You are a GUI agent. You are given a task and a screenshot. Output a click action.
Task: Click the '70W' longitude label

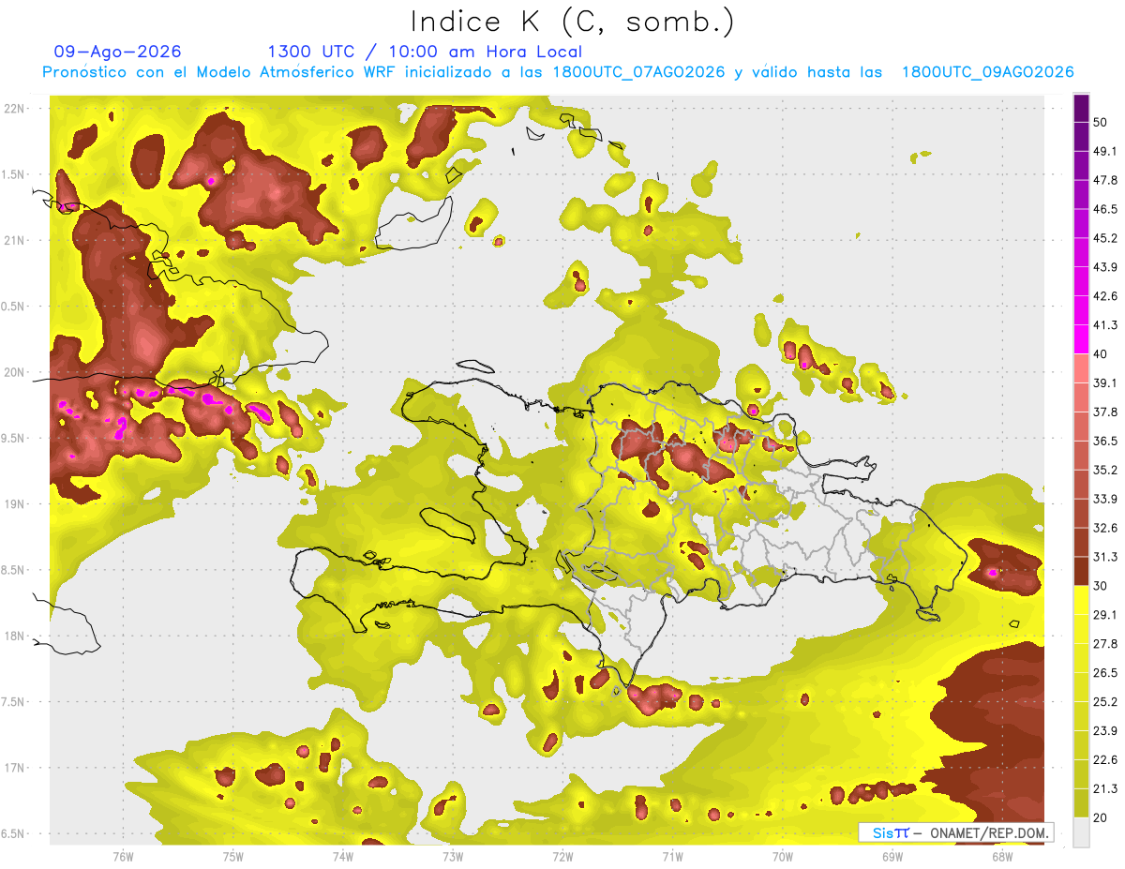point(783,856)
